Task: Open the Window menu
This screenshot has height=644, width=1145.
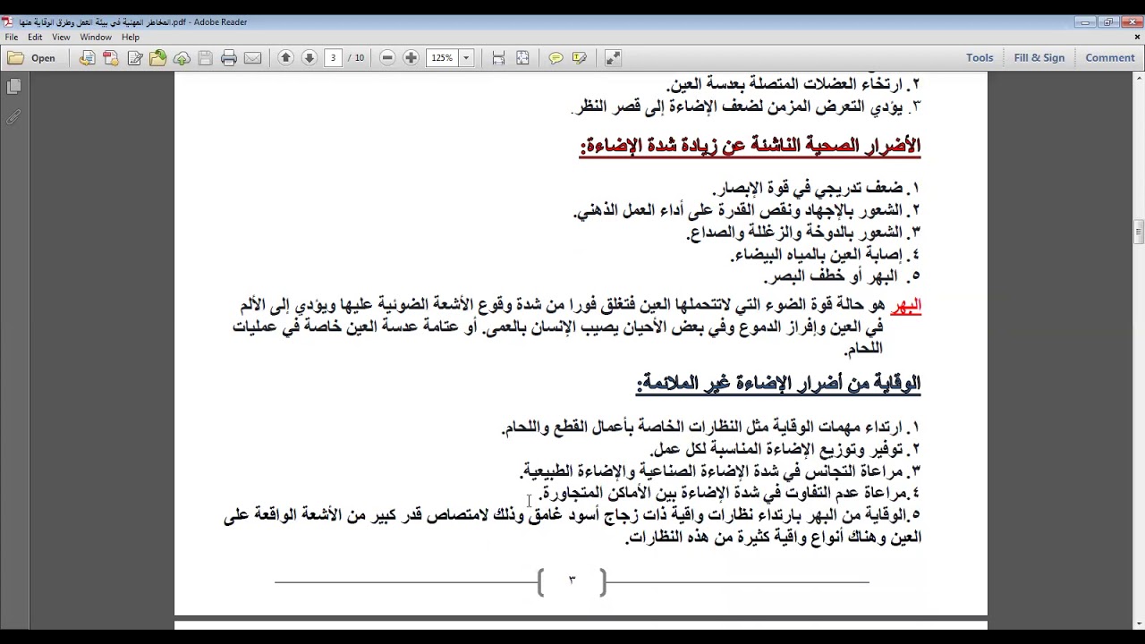Action: [96, 38]
